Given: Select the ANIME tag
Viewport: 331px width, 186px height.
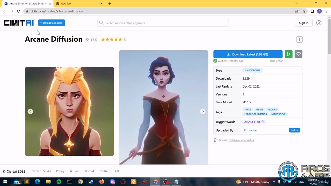Looking at the screenshot, I should pyautogui.click(x=259, y=110).
